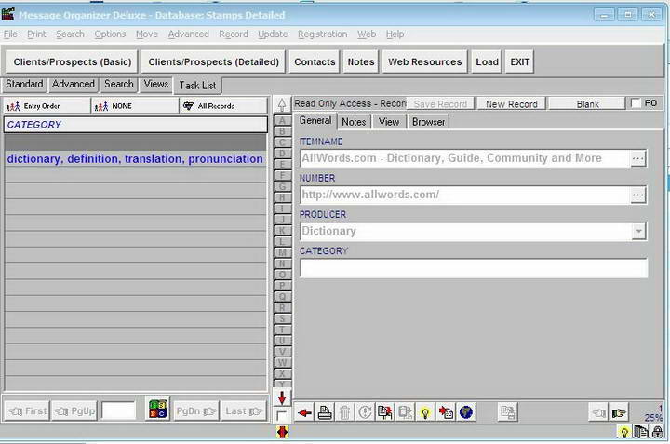The image size is (670, 444).
Task: Toggle the RO read-only checkbox
Action: coord(636,103)
